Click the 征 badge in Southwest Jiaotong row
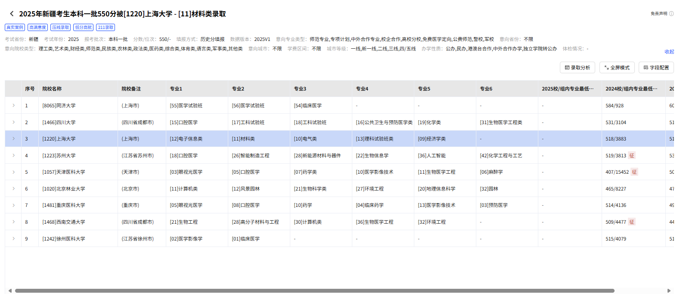This screenshot has width=677, height=297. pos(632,222)
